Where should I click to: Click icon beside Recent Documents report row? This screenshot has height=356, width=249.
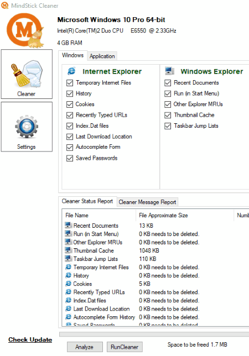(69, 225)
